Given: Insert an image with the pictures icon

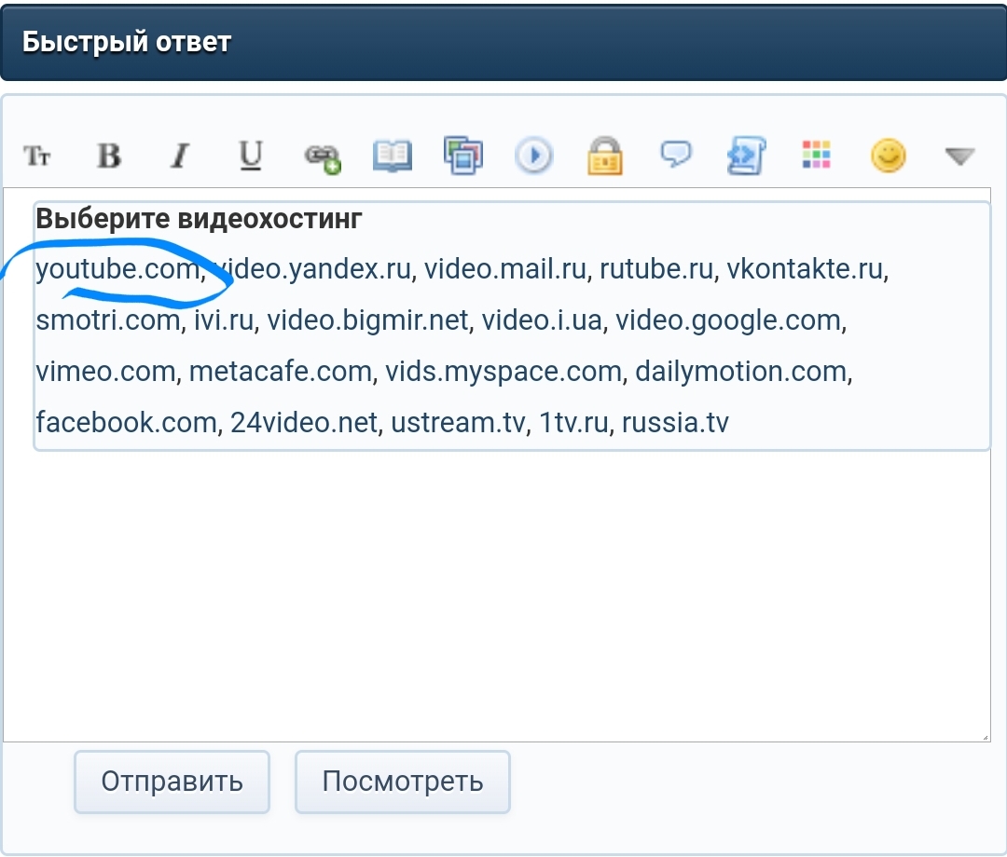Looking at the screenshot, I should tap(463, 156).
